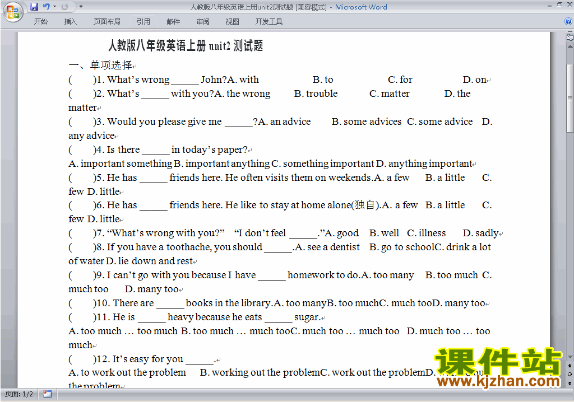Click the vertical scrollbar up arrow

tap(570, 47)
